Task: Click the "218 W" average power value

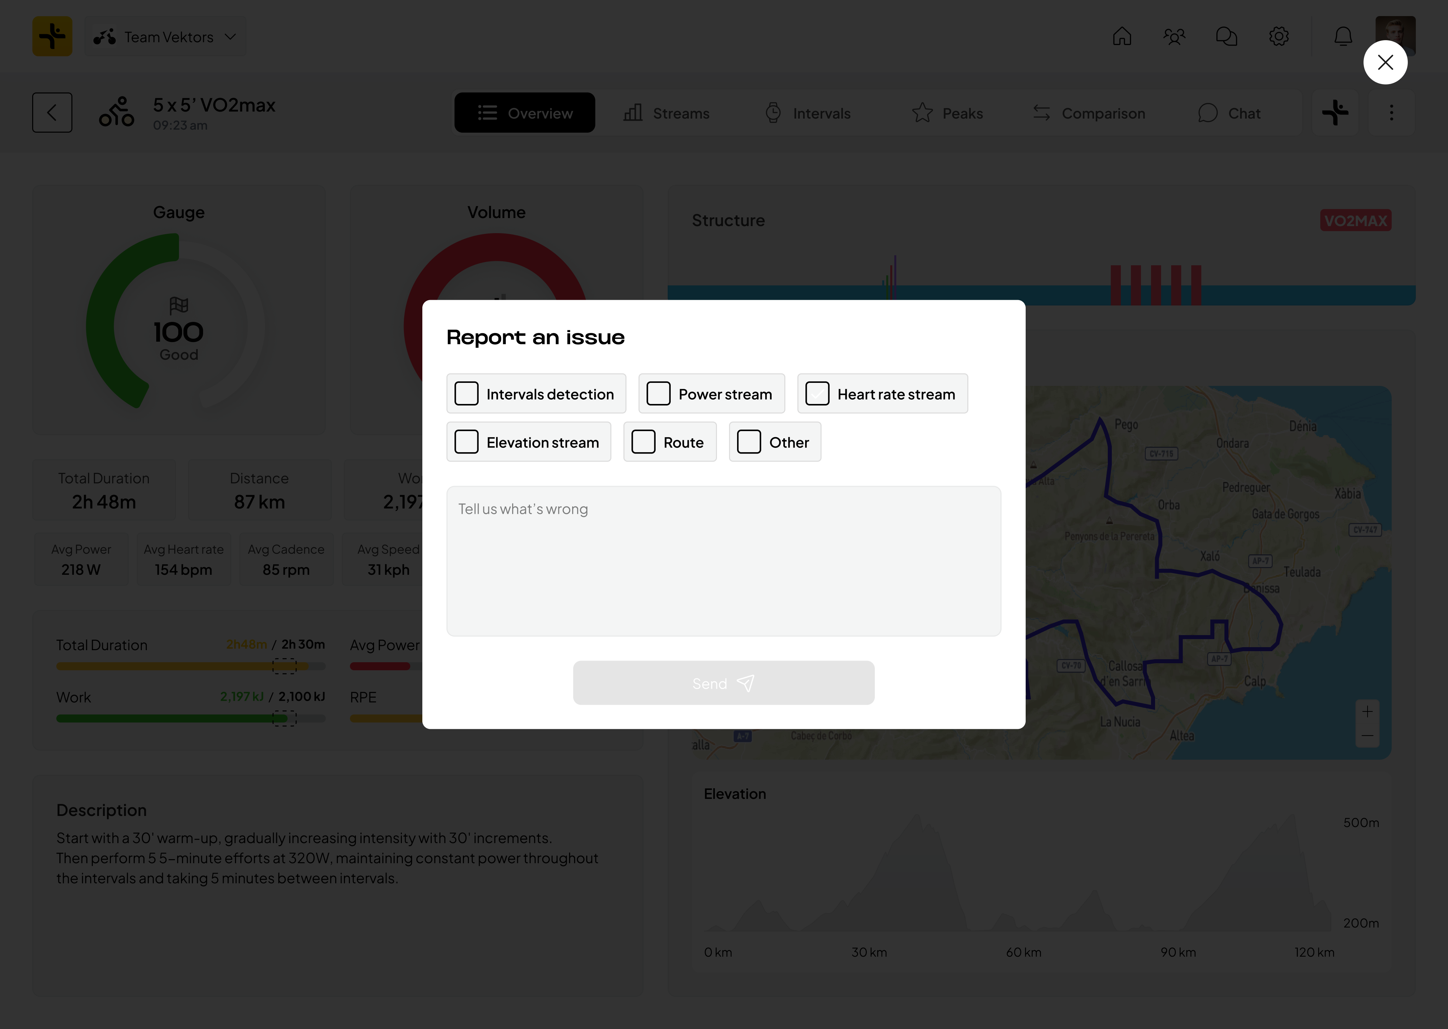Action: 81,570
